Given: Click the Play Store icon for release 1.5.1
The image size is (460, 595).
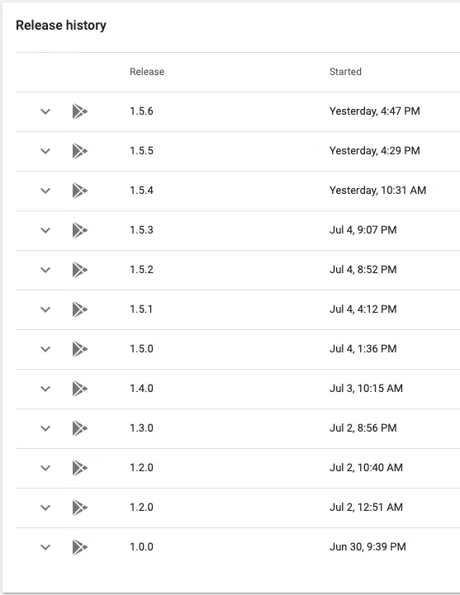Looking at the screenshot, I should (80, 309).
